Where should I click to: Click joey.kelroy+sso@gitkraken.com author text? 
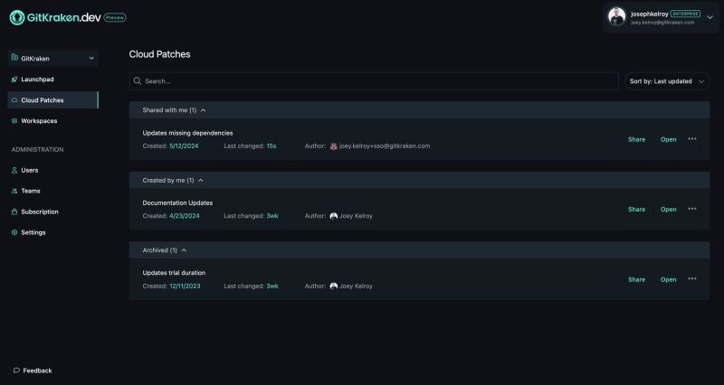tap(385, 146)
